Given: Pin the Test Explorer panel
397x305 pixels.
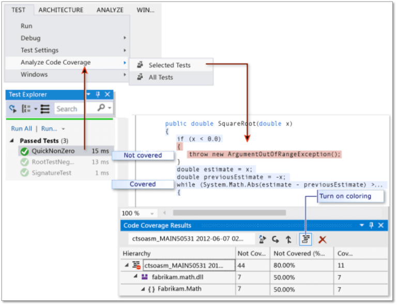Looking at the screenshot, I should pyautogui.click(x=98, y=95).
